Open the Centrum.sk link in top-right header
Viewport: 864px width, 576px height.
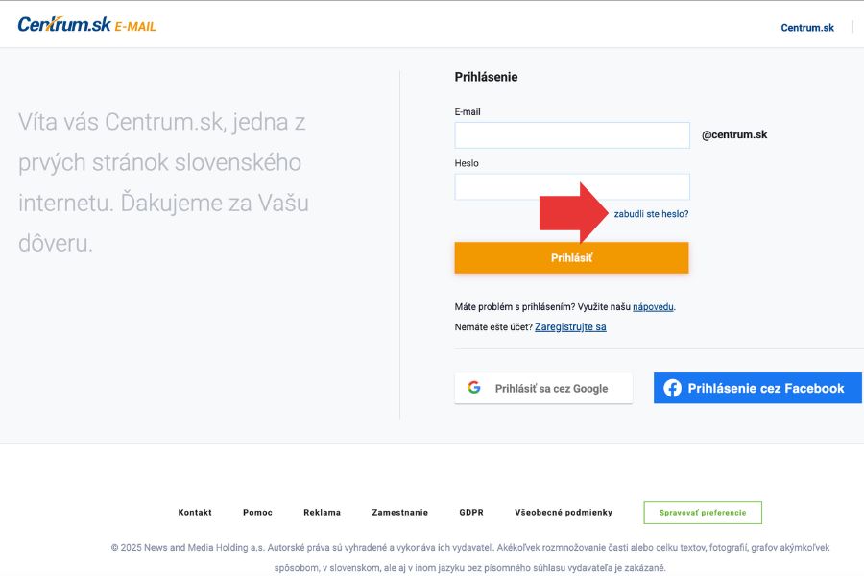click(807, 28)
